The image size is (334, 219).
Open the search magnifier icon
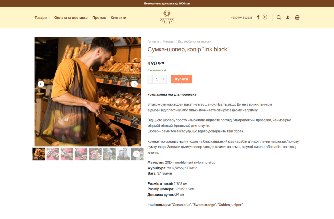pyautogui.click(x=279, y=18)
